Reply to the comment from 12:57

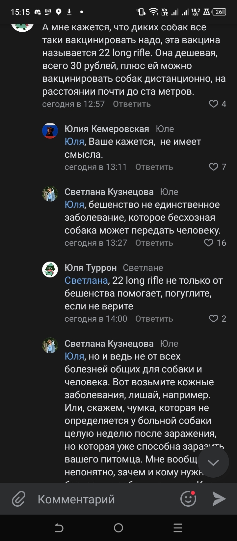132,104
